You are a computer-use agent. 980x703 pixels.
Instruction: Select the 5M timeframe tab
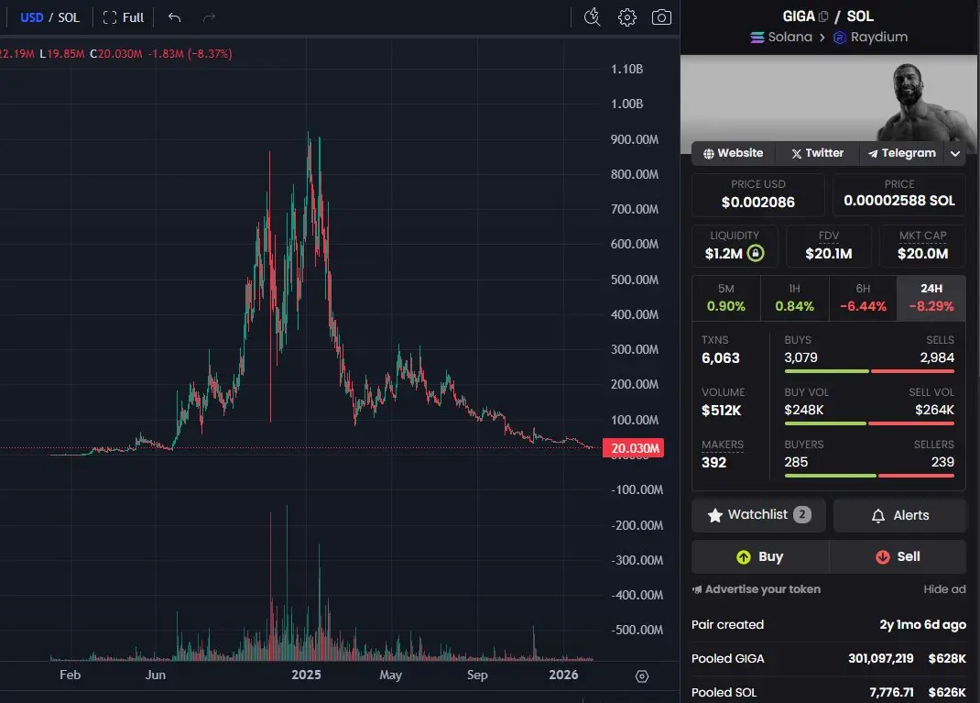click(725, 298)
